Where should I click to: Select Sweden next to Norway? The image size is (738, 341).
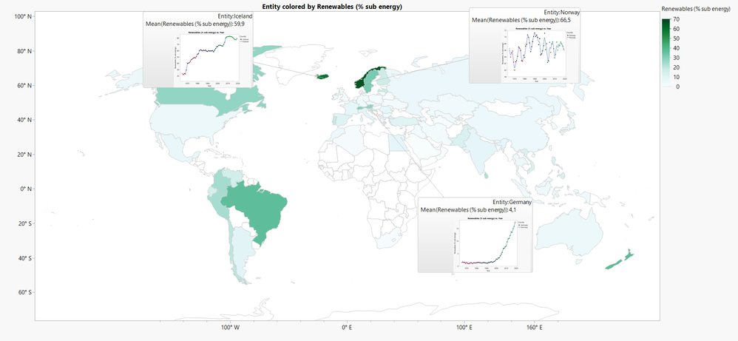[371, 78]
